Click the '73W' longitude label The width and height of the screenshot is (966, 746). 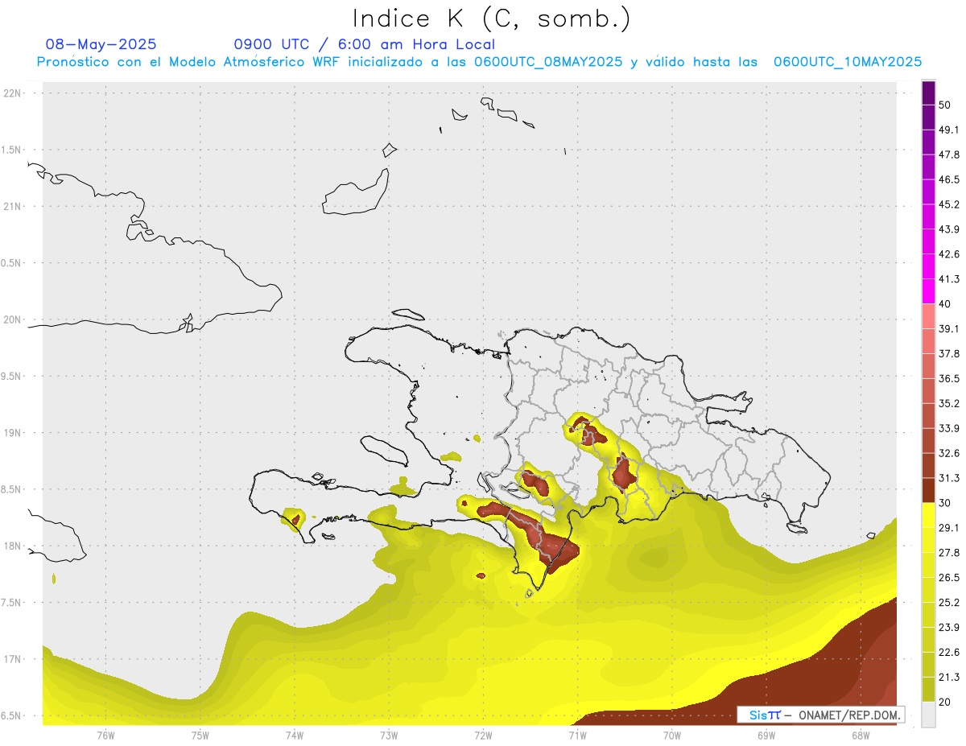(389, 736)
